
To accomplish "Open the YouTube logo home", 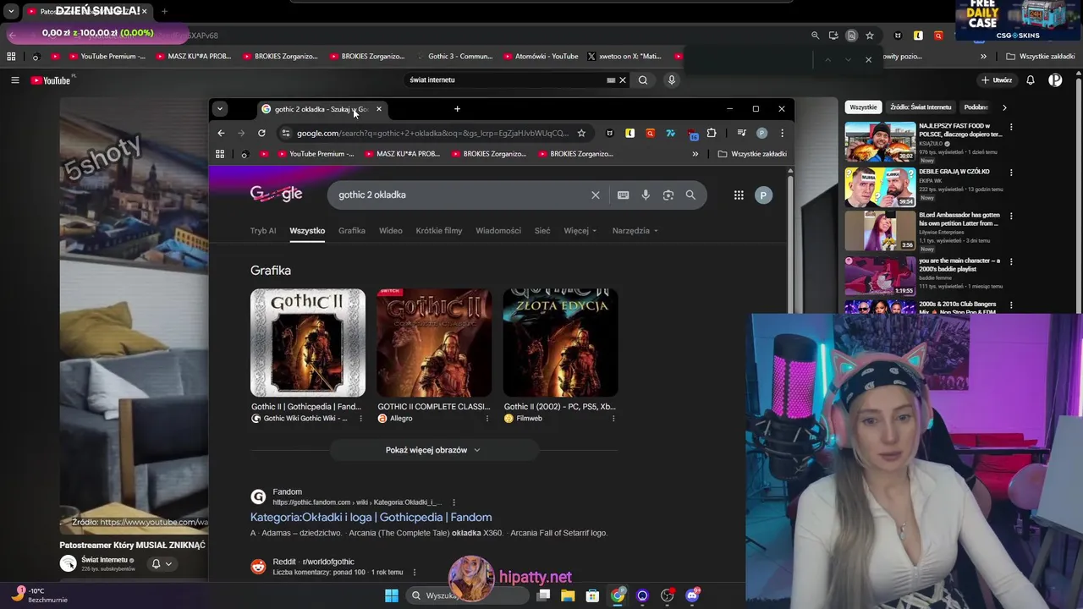I will [52, 80].
